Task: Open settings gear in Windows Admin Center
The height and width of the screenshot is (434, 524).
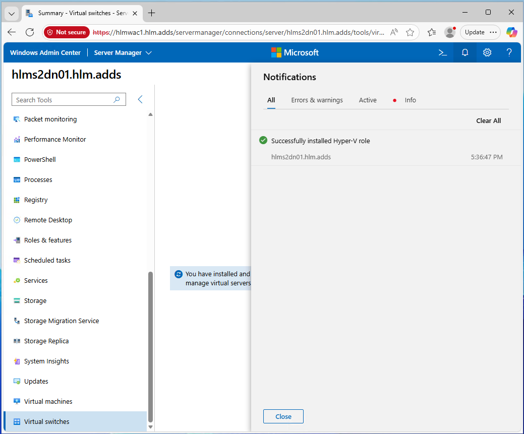Action: 487,52
